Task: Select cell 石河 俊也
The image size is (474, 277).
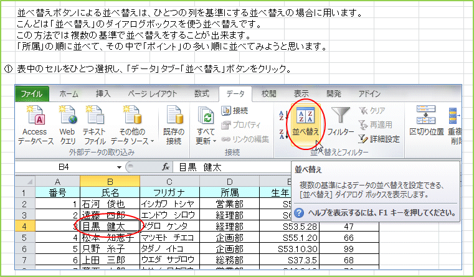Action: [110, 204]
